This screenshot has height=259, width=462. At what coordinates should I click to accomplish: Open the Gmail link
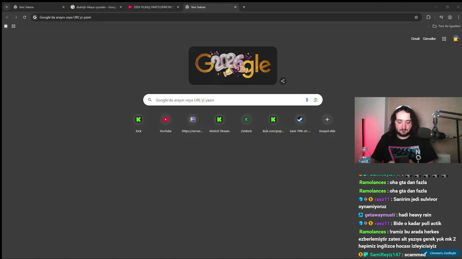click(x=415, y=39)
